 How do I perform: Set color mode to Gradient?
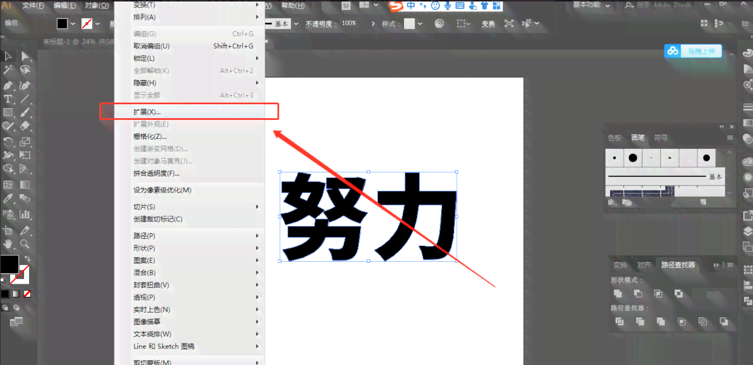point(16,294)
